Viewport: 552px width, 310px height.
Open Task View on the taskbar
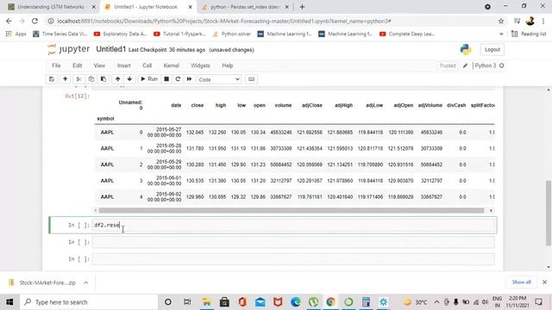coord(187,302)
